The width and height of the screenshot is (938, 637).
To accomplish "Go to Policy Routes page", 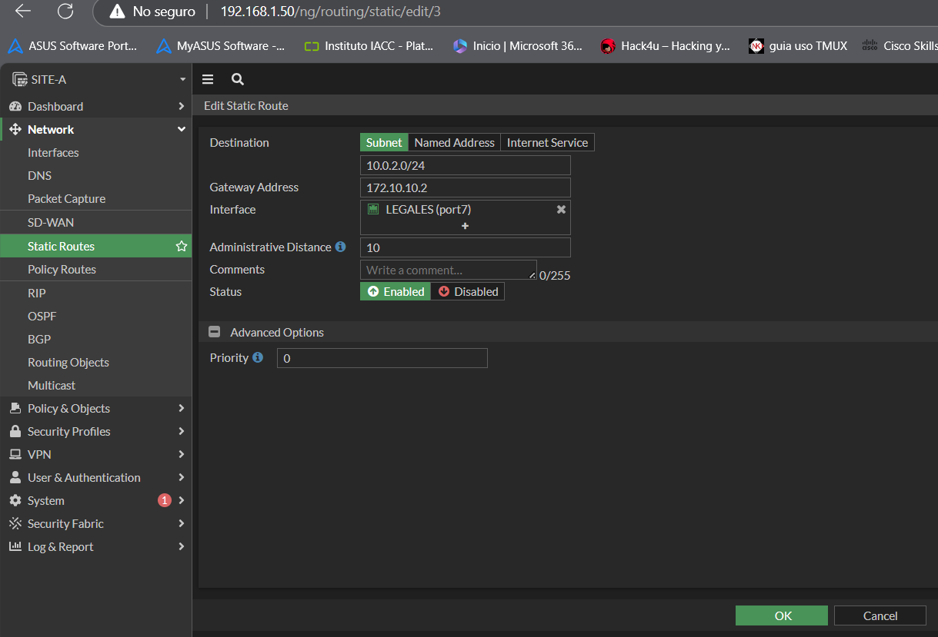I will [62, 269].
